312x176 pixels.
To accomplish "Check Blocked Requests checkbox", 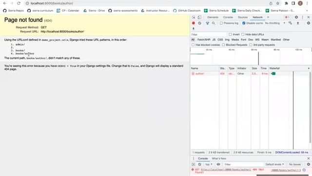I will [x=223, y=45].
